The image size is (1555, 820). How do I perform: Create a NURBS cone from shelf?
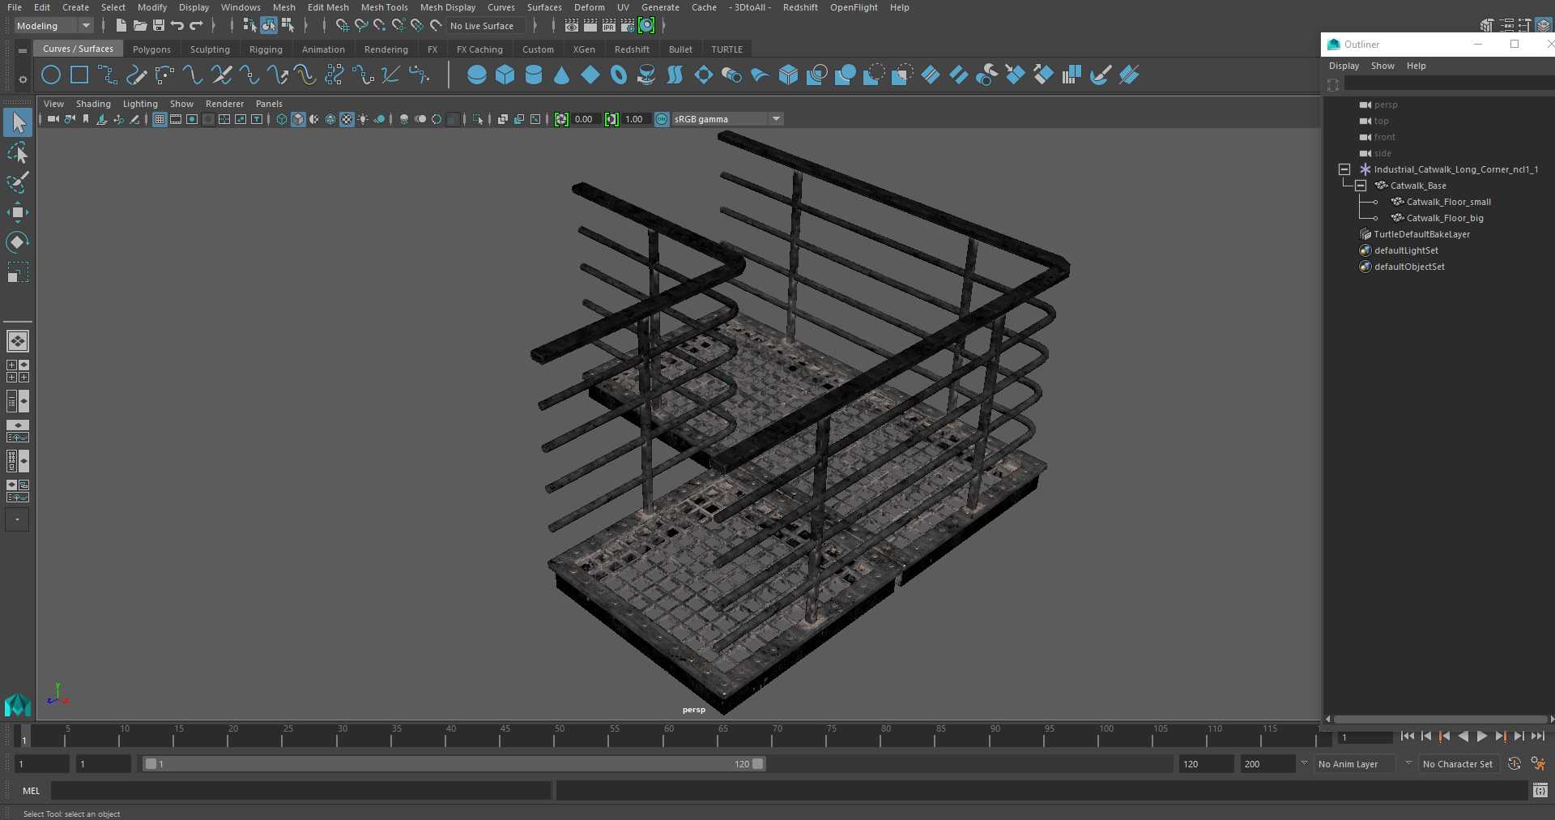click(x=562, y=75)
